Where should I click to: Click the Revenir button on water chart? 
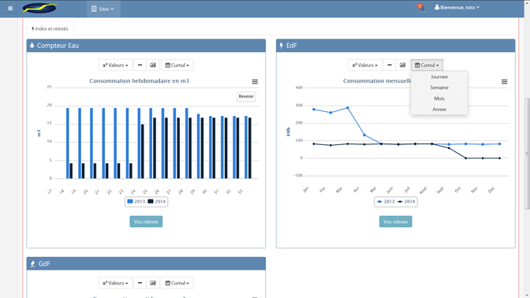[246, 96]
